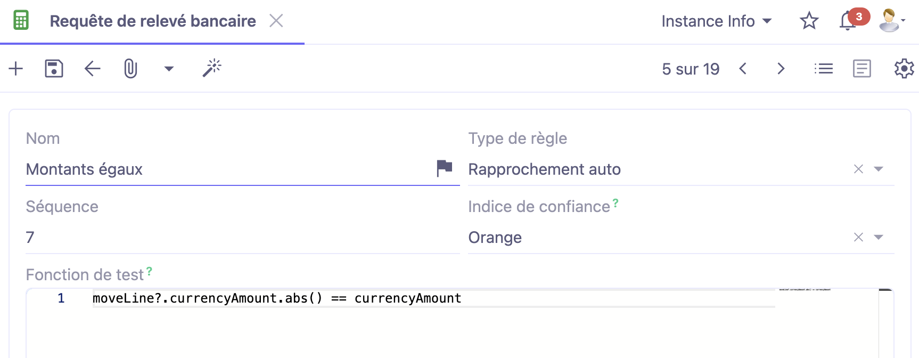919x358 pixels.
Task: Open view settings with the gear icon
Action: [904, 69]
